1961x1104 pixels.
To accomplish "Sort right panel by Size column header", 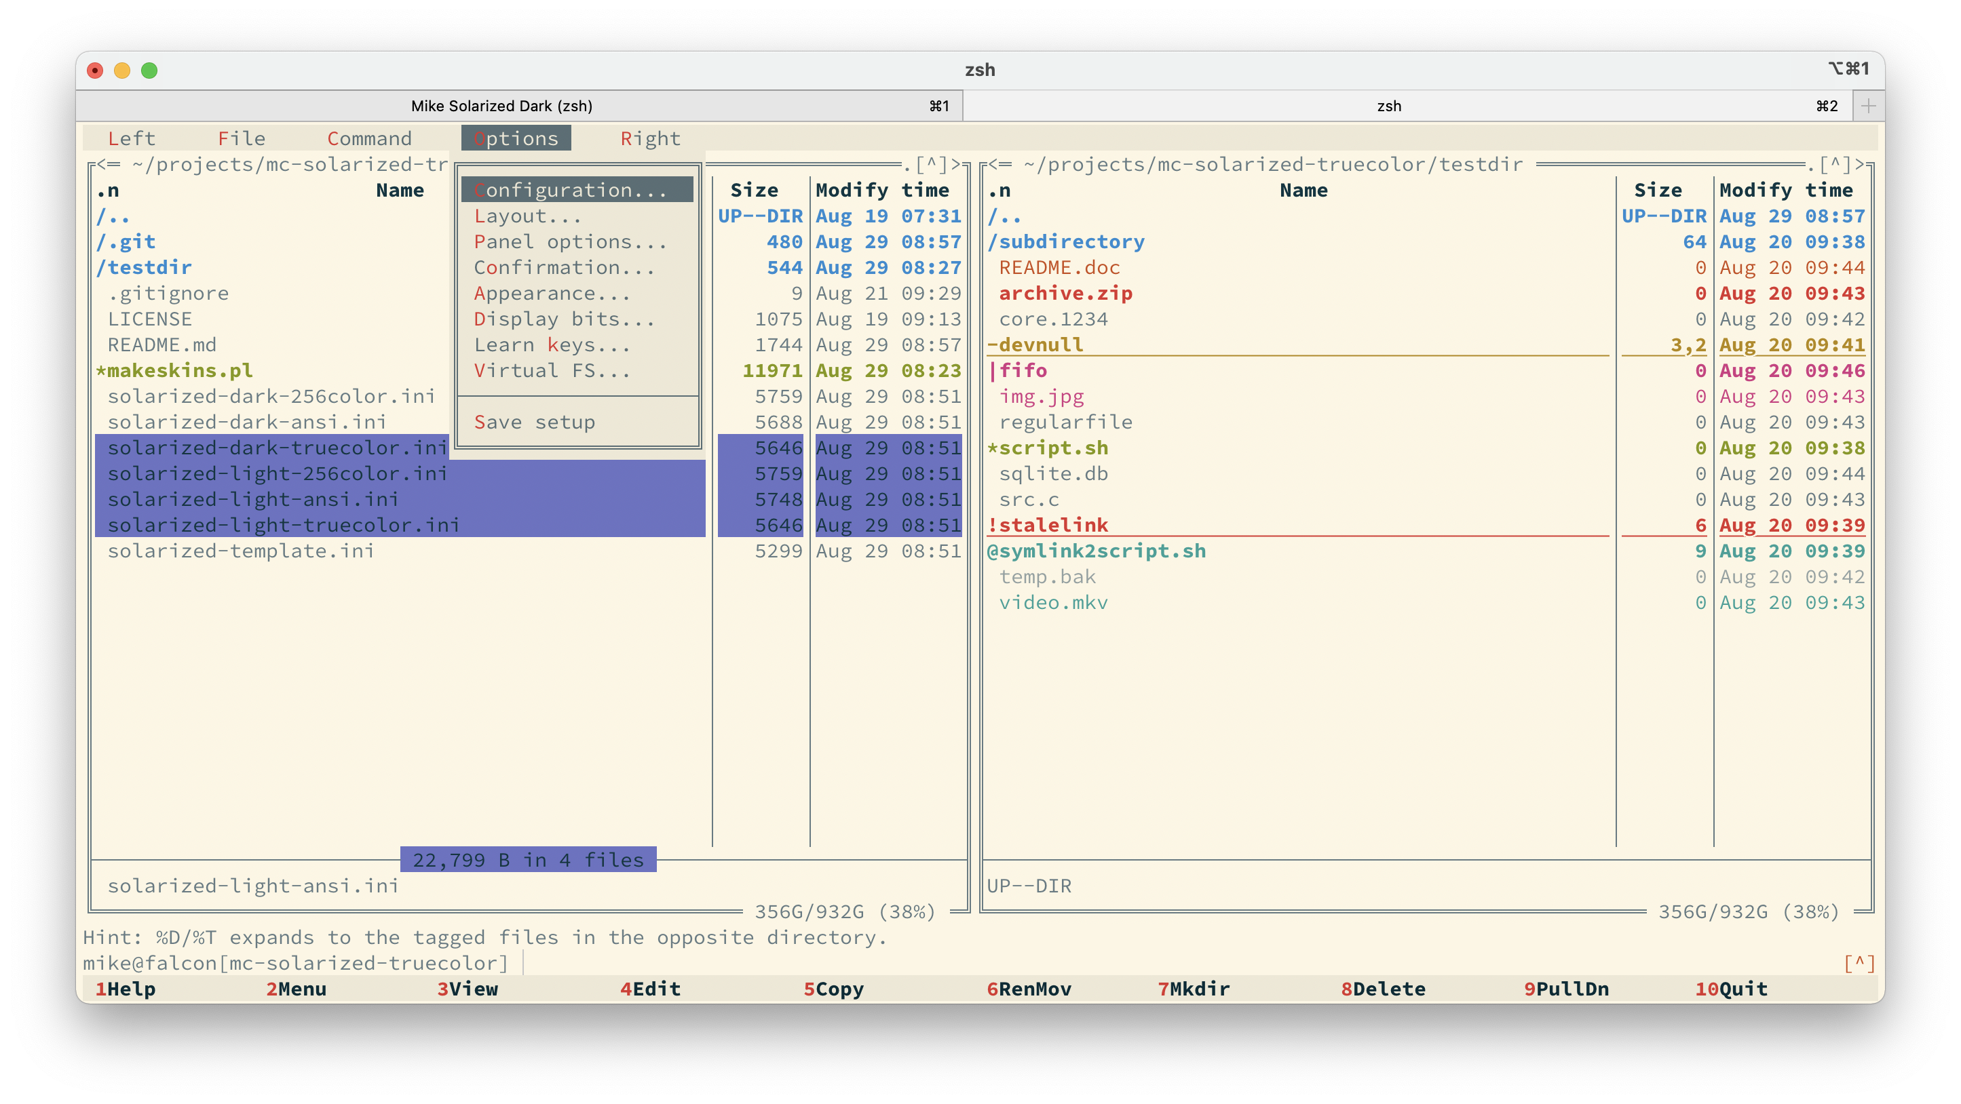I will click(1658, 190).
